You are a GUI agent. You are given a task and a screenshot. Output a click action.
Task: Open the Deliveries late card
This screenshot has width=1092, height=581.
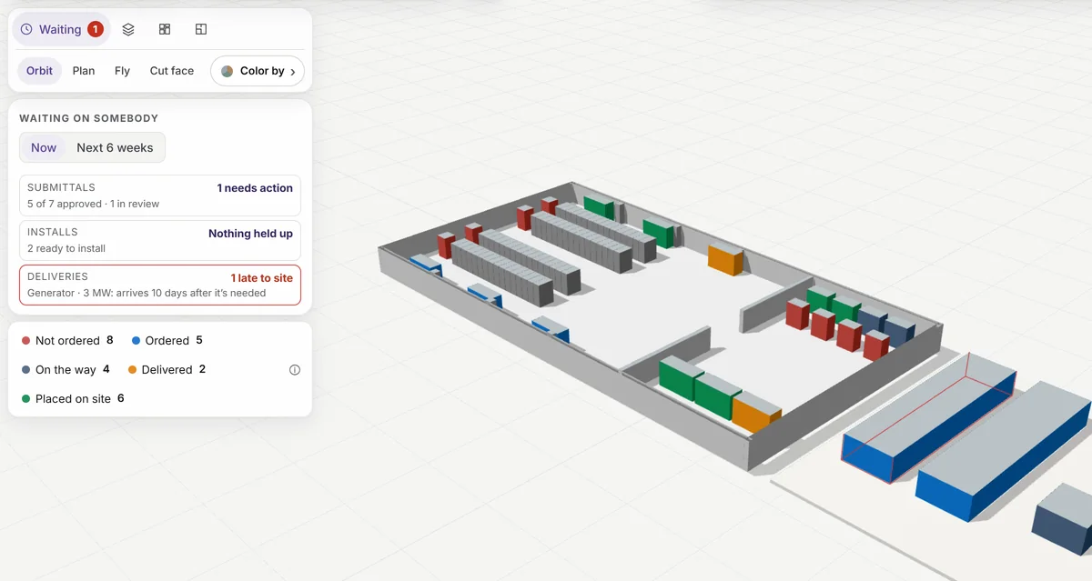tap(160, 285)
